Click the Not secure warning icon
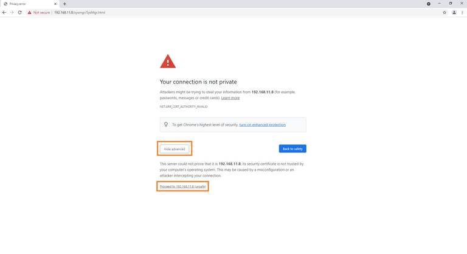 point(29,12)
